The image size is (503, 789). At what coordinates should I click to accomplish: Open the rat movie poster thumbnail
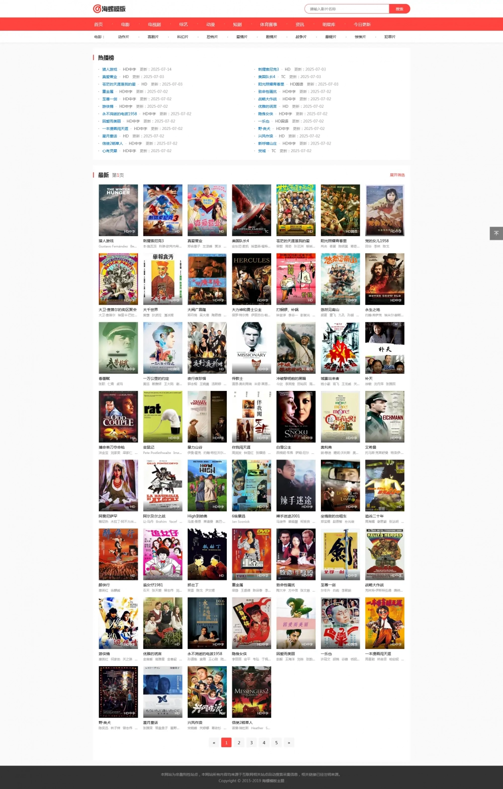[x=162, y=417]
